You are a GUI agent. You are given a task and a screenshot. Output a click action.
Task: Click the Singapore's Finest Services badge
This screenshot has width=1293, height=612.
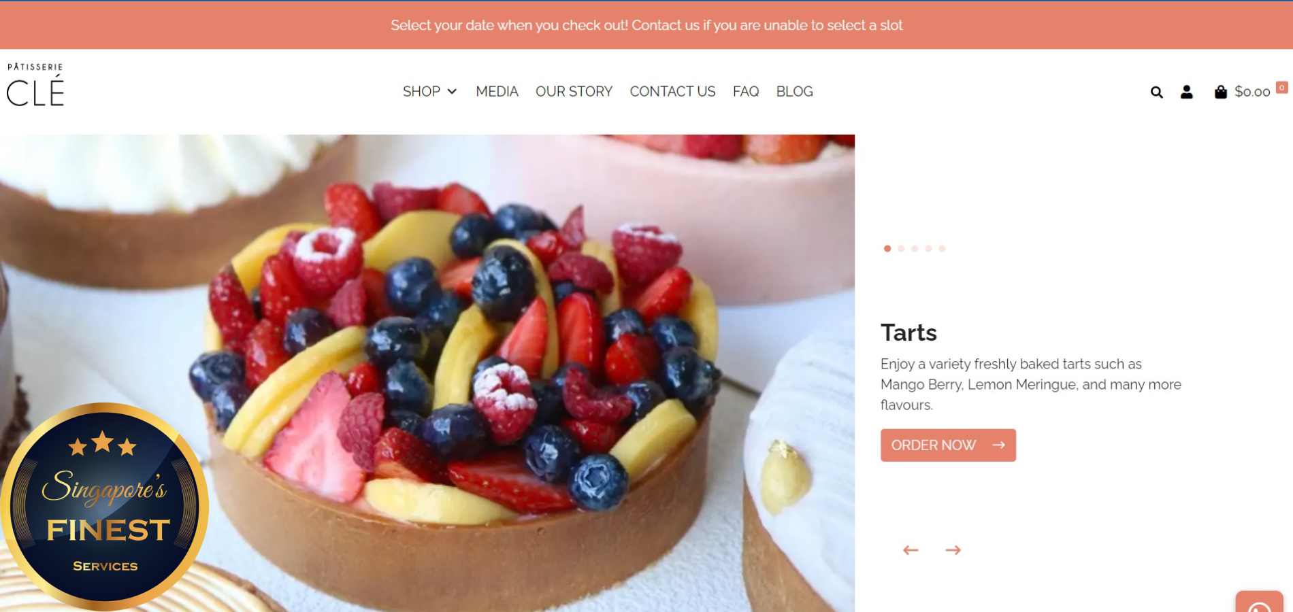pos(104,506)
